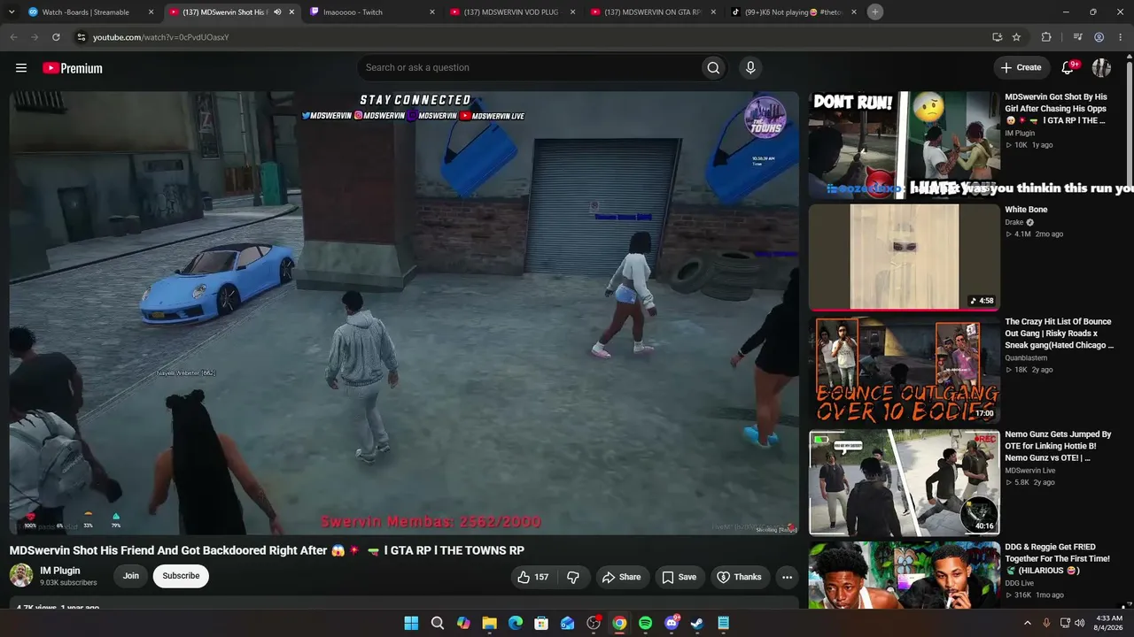This screenshot has height=637, width=1134.
Task: Open Steam from the taskbar
Action: 697,623
